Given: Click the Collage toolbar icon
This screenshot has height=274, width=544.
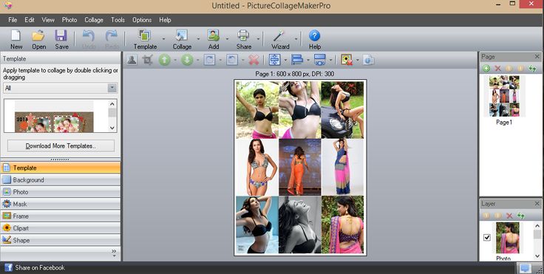Looking at the screenshot, I should point(182,35).
